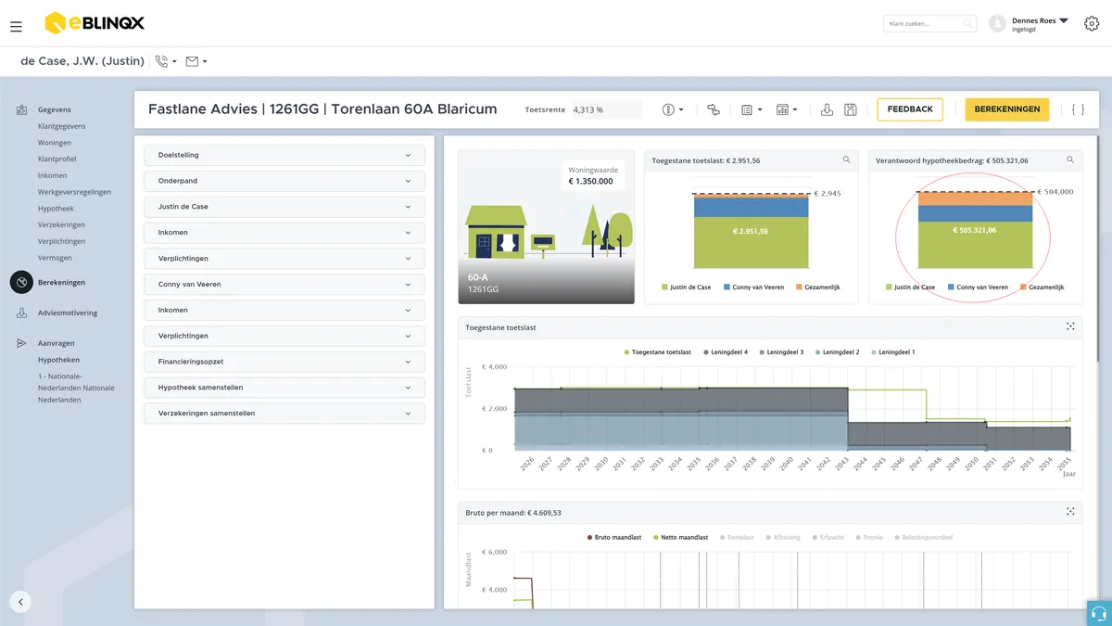Click the save diskette icon
Image resolution: width=1112 pixels, height=626 pixels.
[851, 109]
